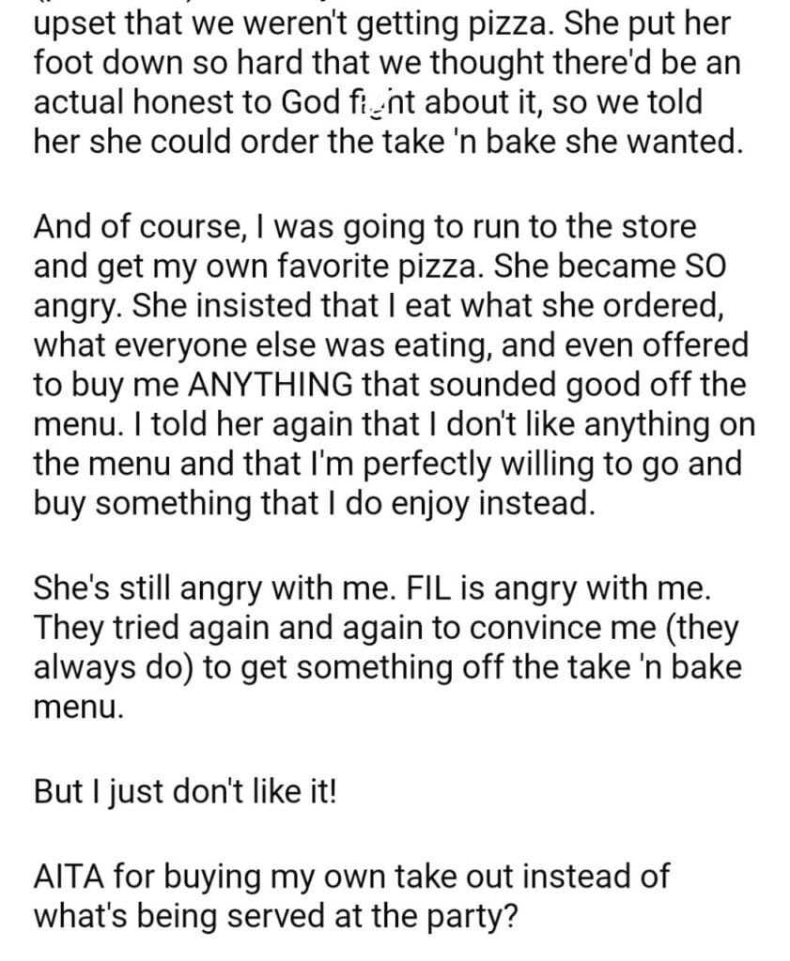Image resolution: width=790 pixels, height=961 pixels.
Task: Click the word "sounded"
Action: pos(495,385)
